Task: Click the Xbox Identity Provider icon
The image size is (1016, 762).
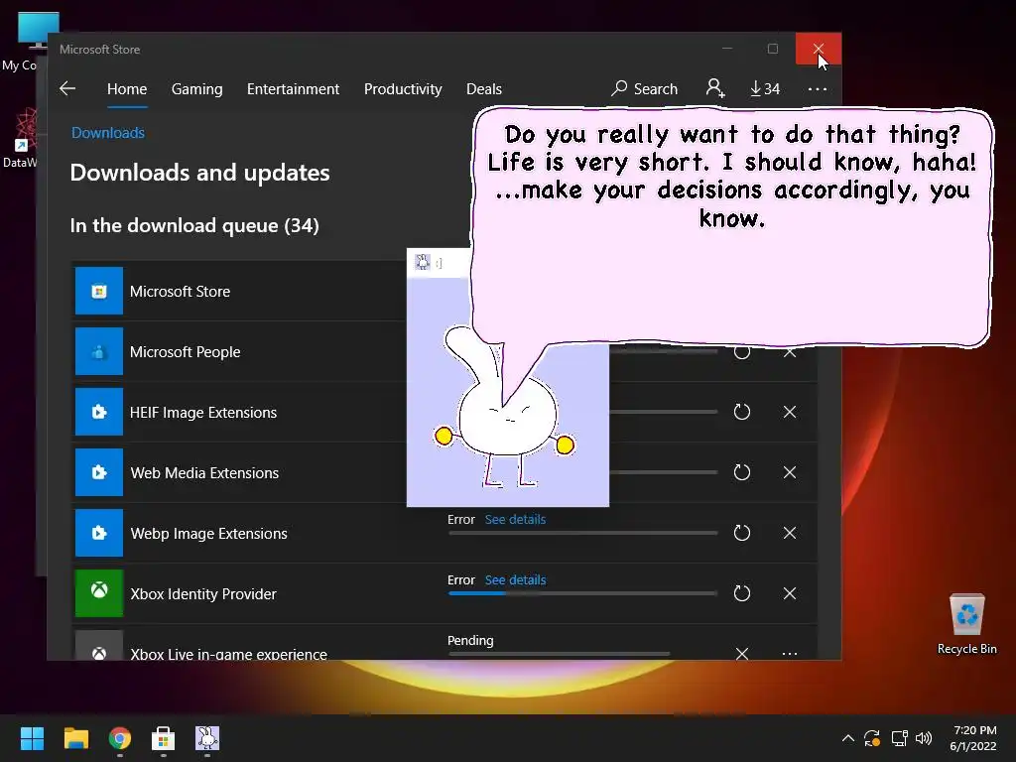Action: pos(99,593)
